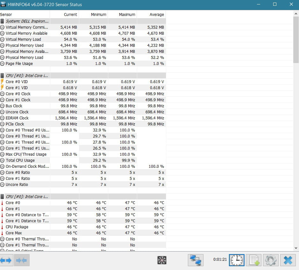Click the icon beside Page File Usage
Image resolution: width=299 pixels, height=270 pixels.
(x=2, y=63)
